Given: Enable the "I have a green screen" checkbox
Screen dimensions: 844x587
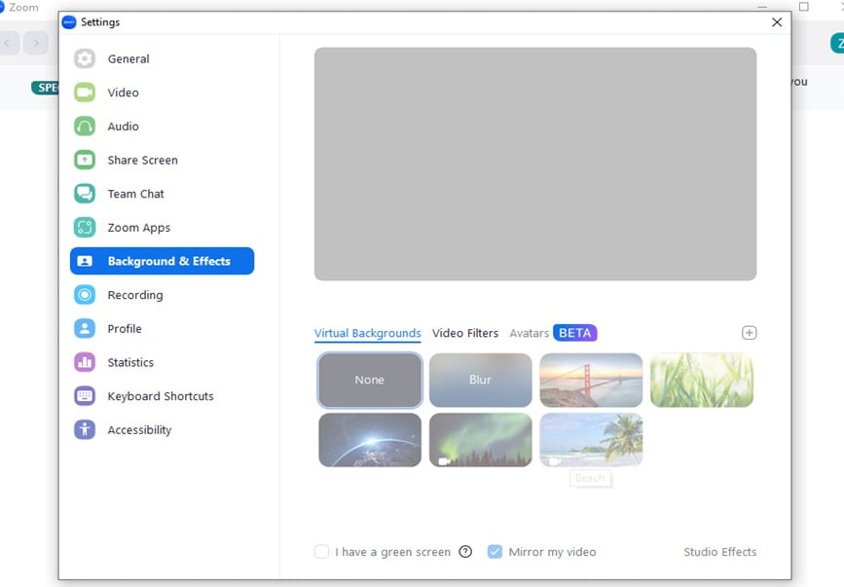Looking at the screenshot, I should coord(321,552).
